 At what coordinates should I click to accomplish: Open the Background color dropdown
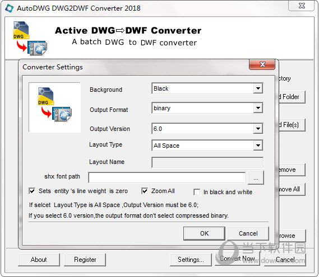tap(258, 88)
